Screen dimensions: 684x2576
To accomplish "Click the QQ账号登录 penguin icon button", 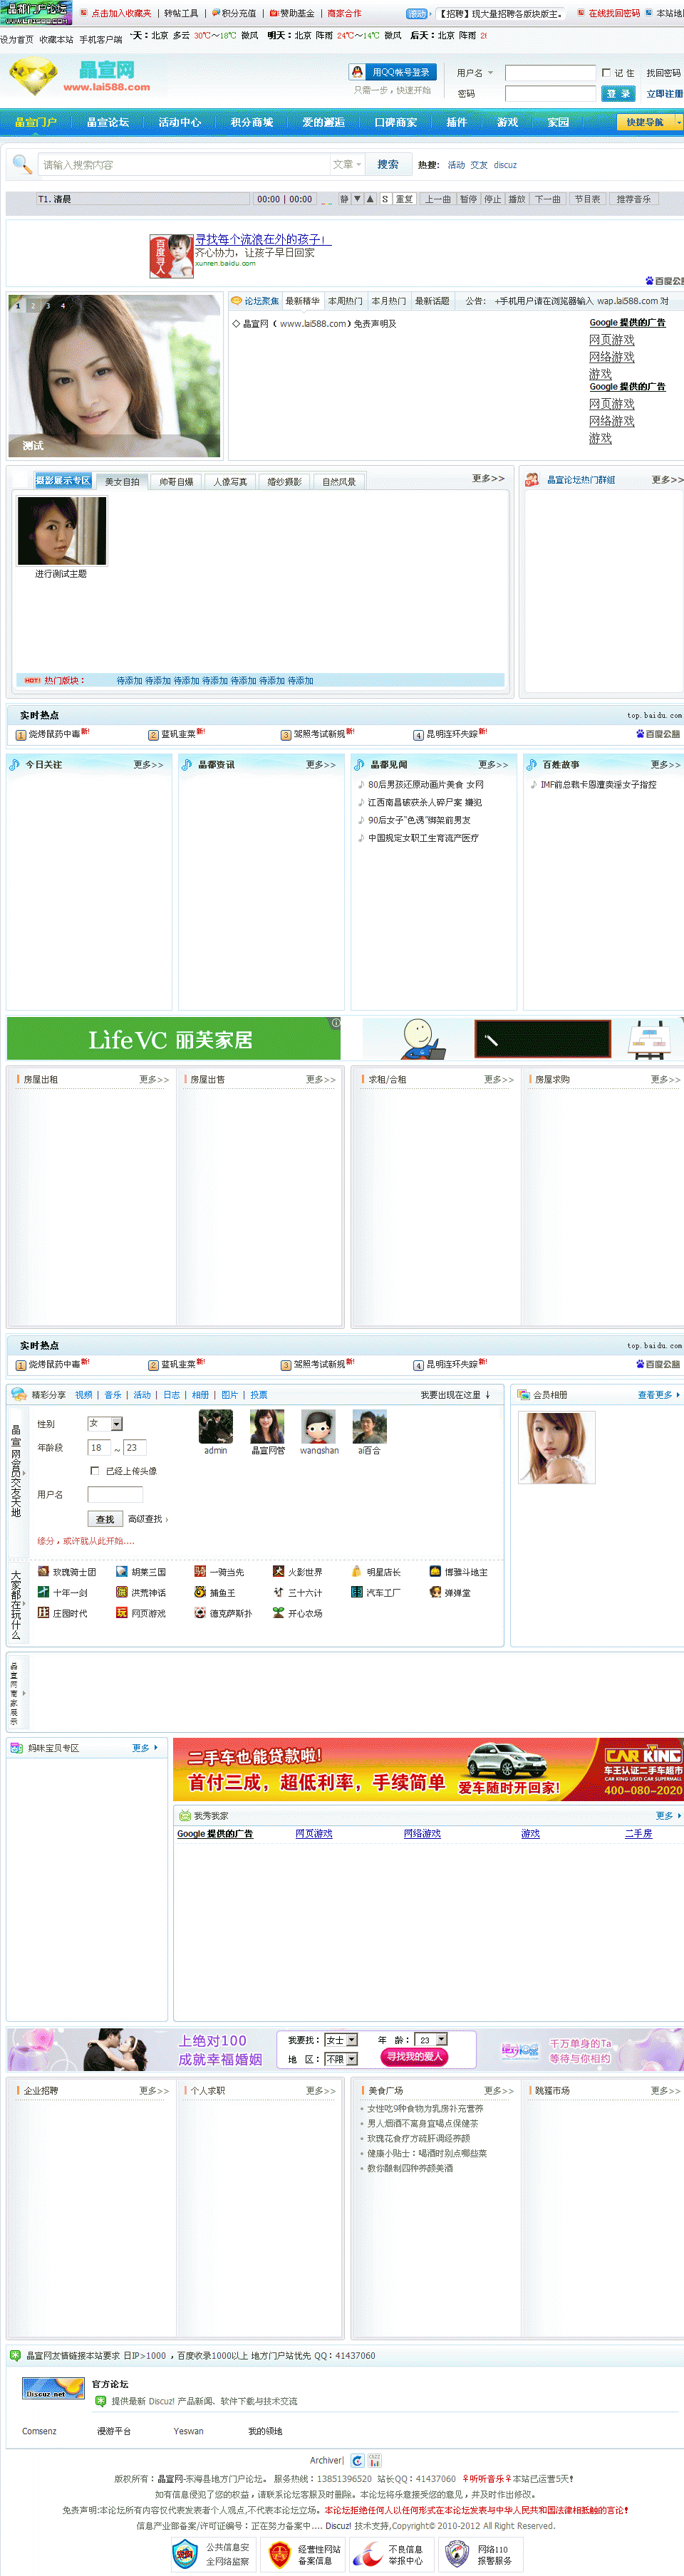I will click(x=392, y=72).
